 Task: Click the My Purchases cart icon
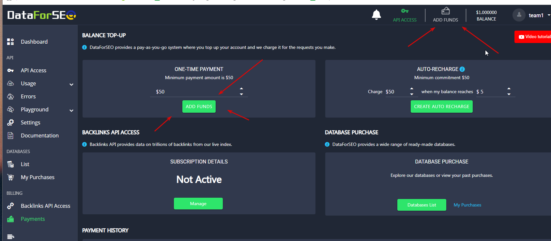(10, 177)
